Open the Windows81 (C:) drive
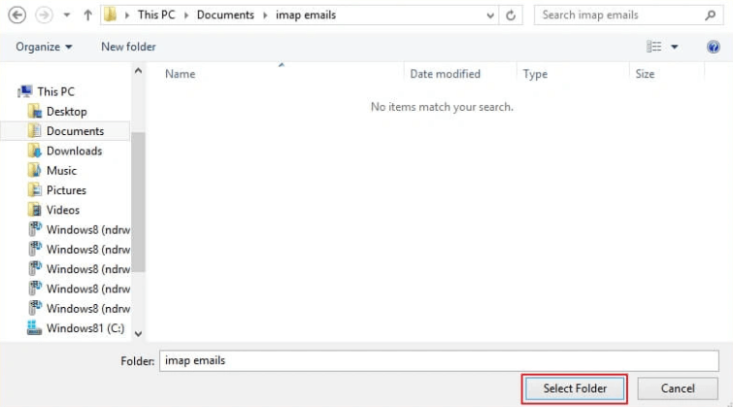This screenshot has width=733, height=407. 85,328
